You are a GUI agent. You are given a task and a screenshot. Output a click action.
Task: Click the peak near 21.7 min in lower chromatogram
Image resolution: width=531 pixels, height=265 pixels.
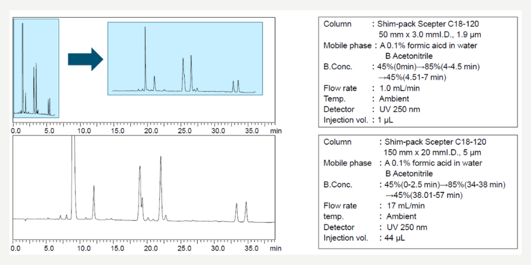tap(161, 188)
